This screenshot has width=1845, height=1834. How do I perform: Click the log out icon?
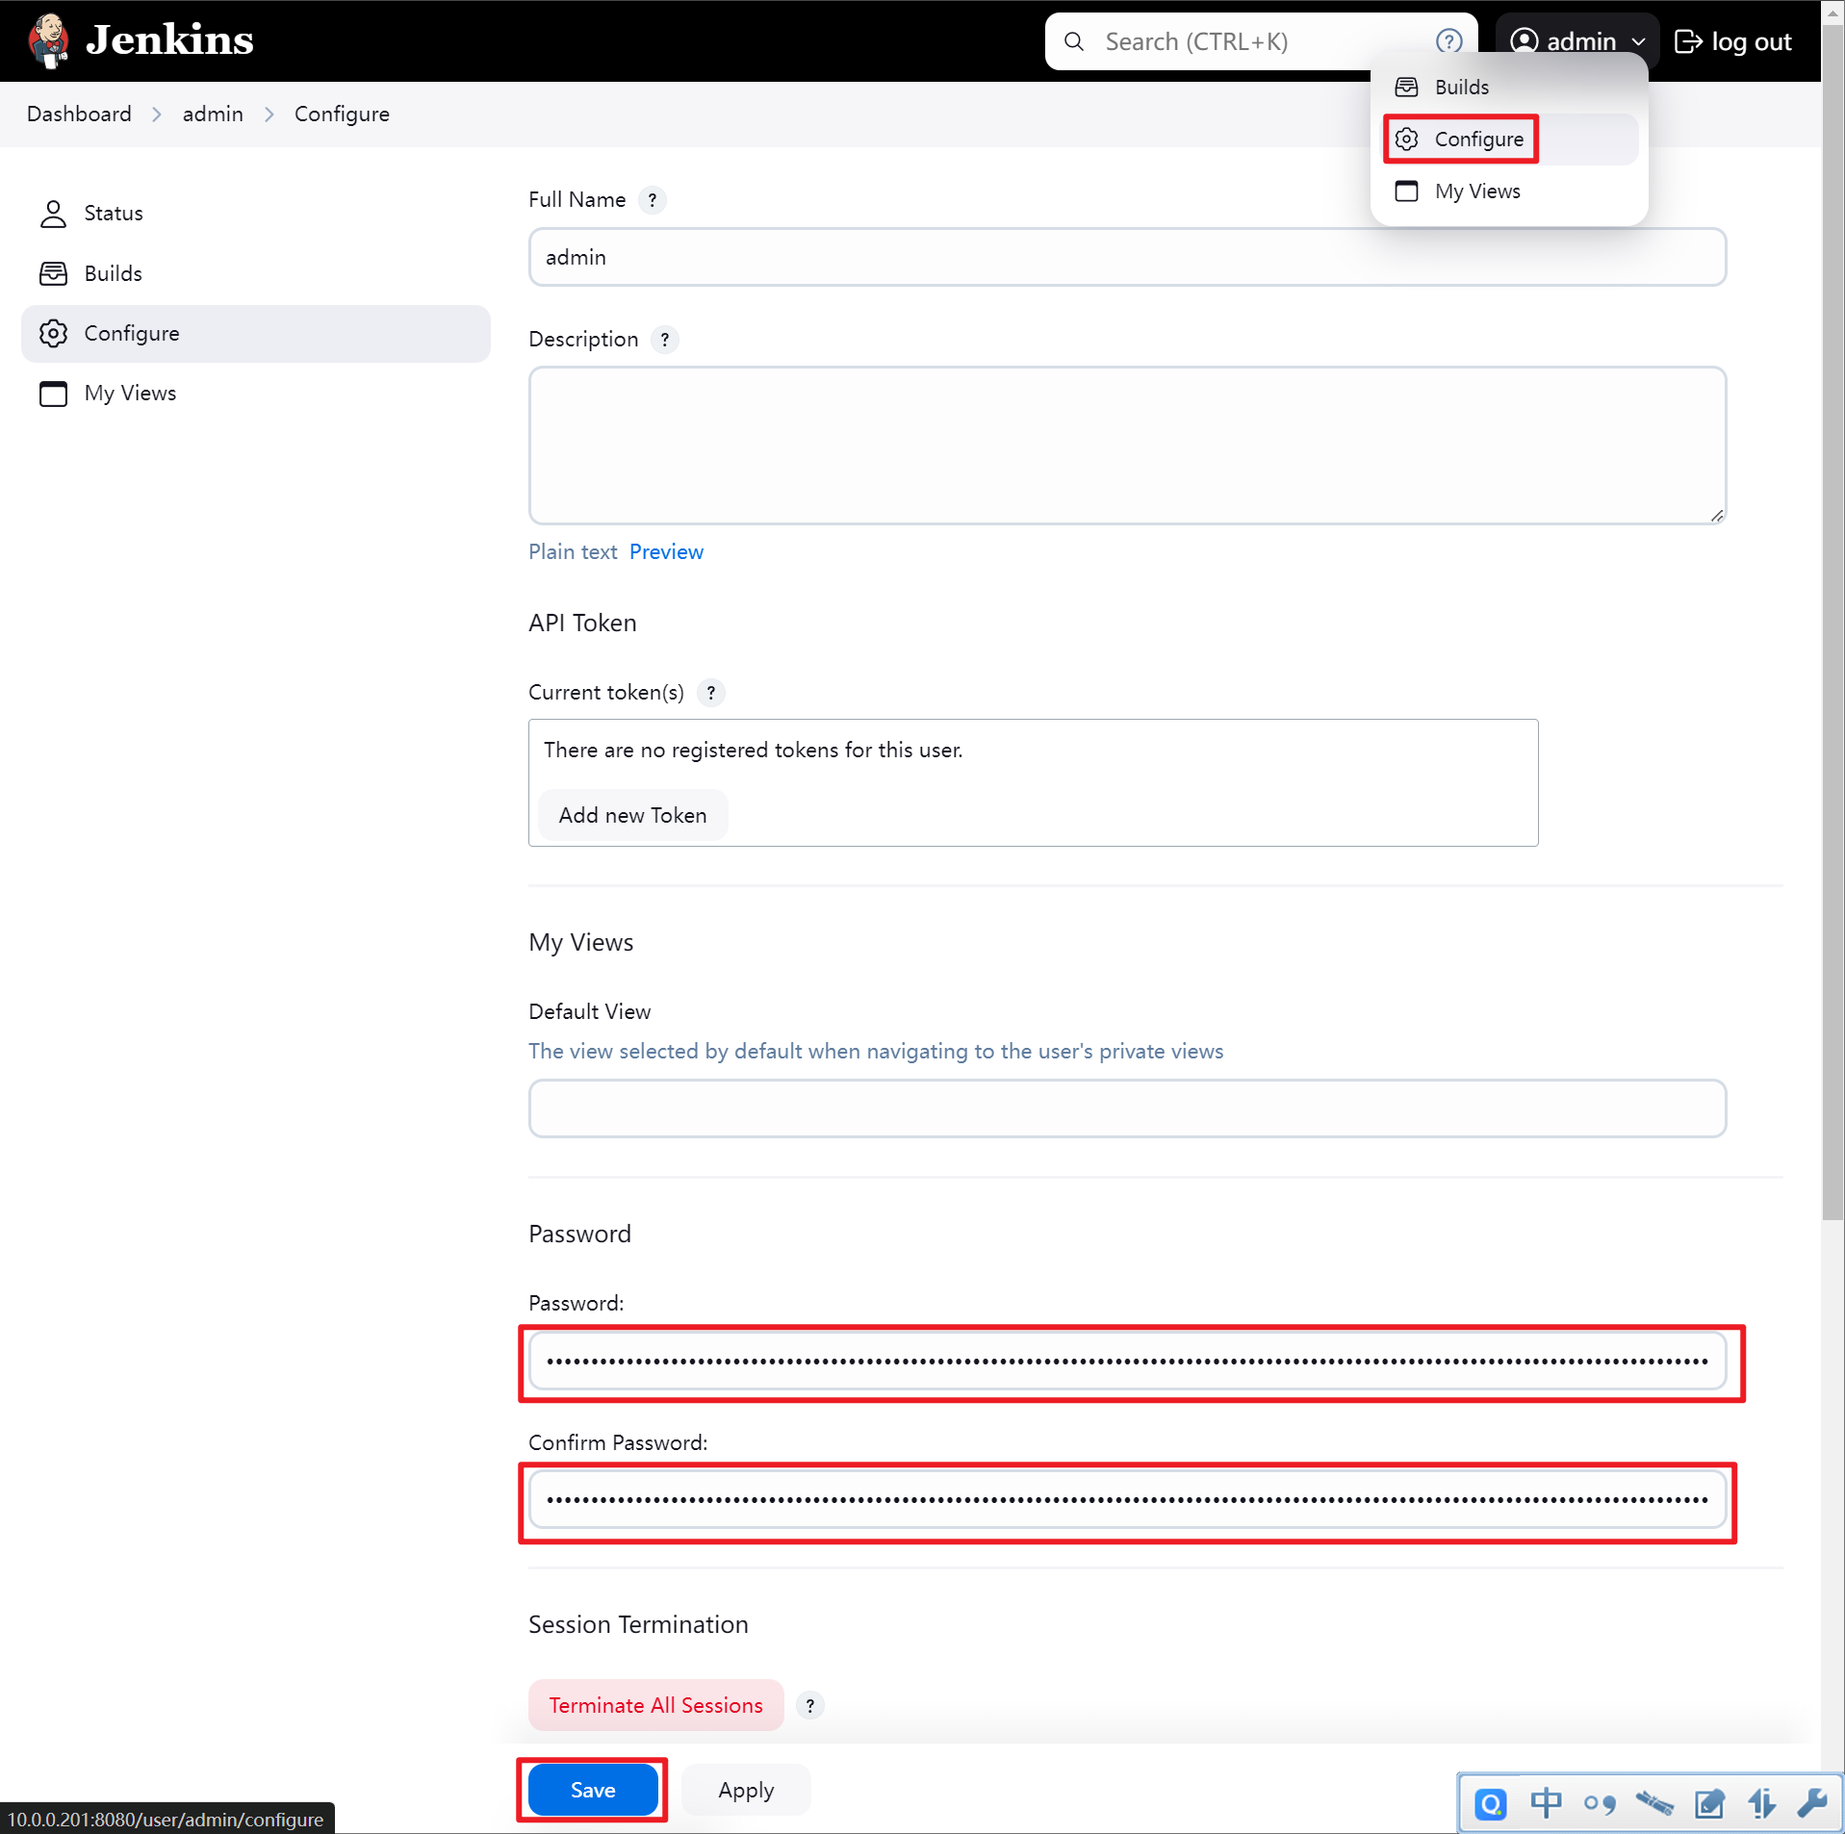point(1688,41)
